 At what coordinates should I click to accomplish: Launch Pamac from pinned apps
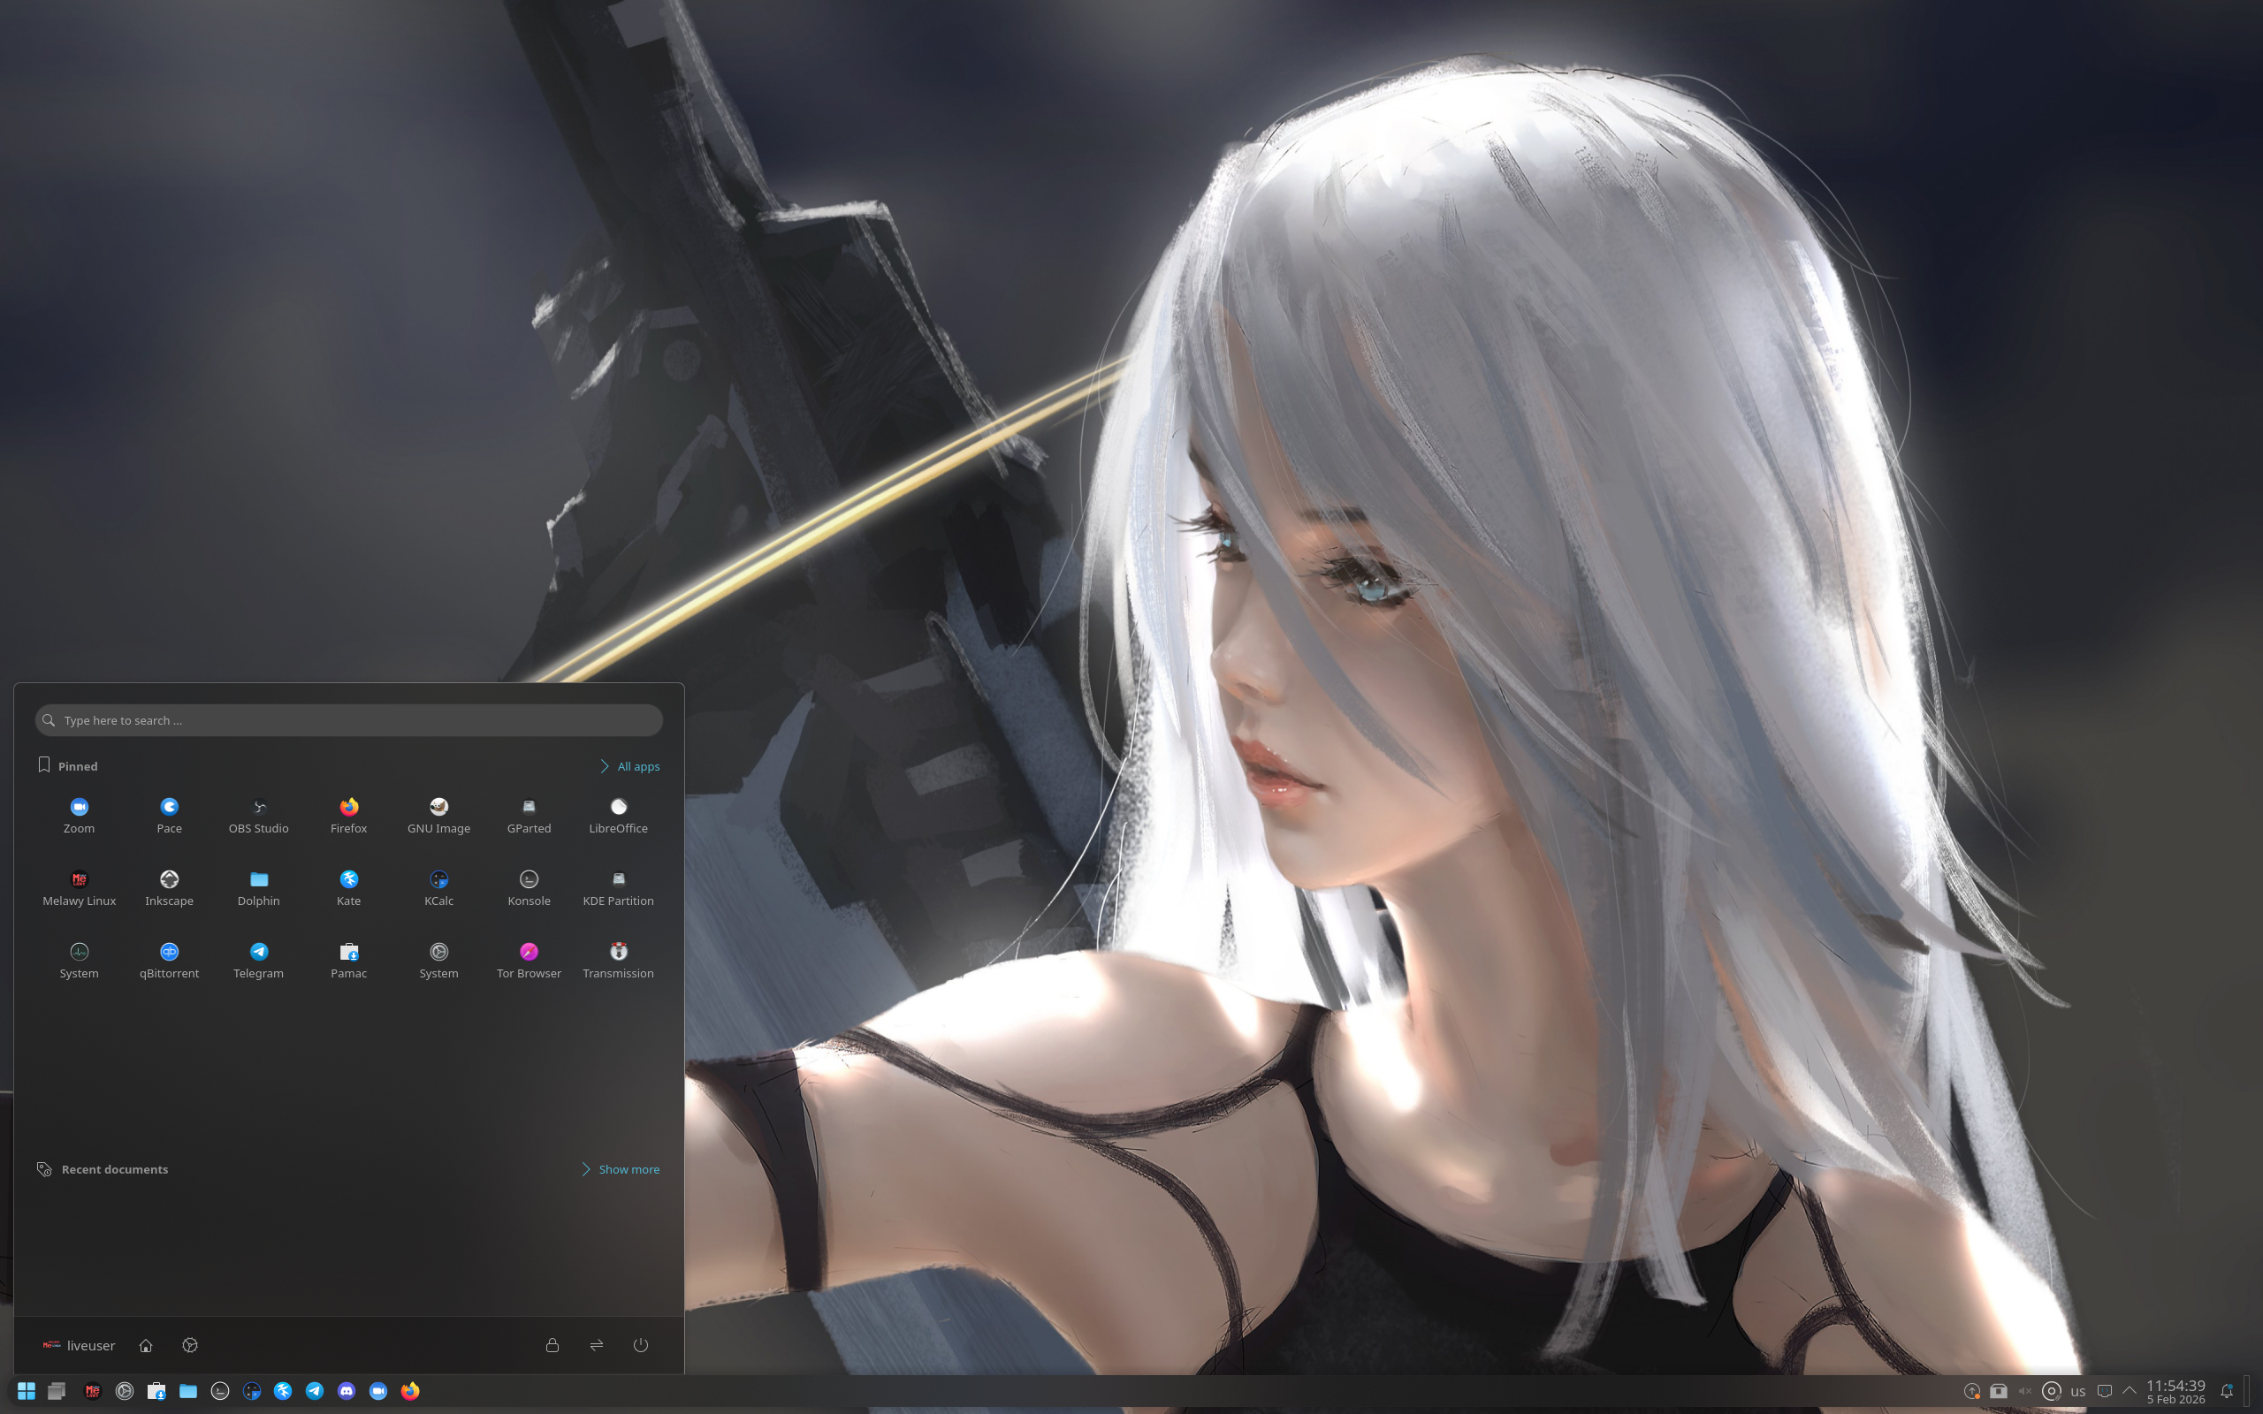pos(349,961)
